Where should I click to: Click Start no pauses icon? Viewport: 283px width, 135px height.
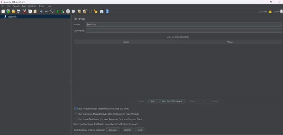(x=63, y=12)
